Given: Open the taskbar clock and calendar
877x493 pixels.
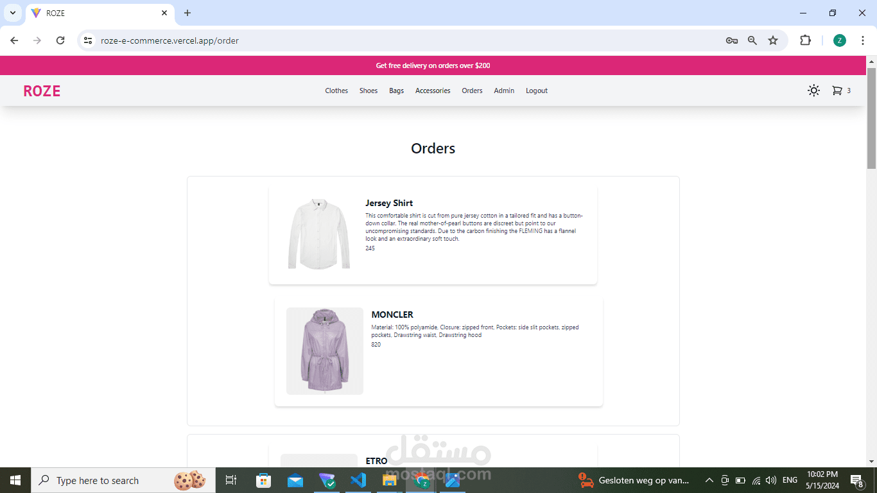Looking at the screenshot, I should click(821, 480).
